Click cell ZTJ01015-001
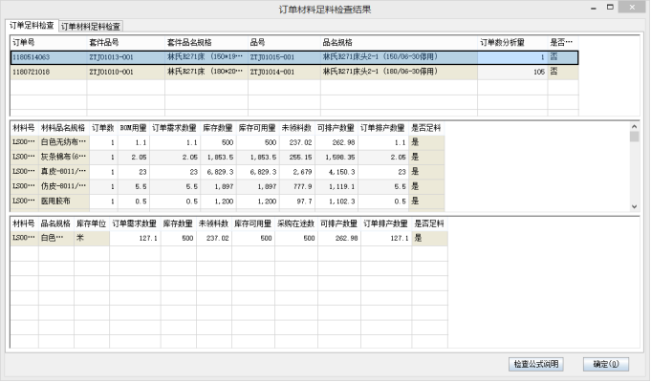Viewport: 651px width, 382px height. pos(285,57)
